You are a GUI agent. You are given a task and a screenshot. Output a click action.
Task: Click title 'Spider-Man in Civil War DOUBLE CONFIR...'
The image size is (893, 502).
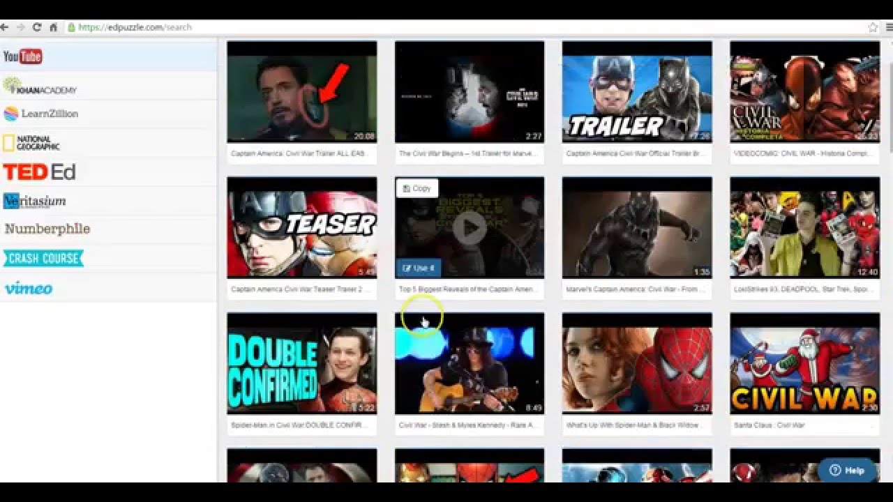pyautogui.click(x=299, y=425)
